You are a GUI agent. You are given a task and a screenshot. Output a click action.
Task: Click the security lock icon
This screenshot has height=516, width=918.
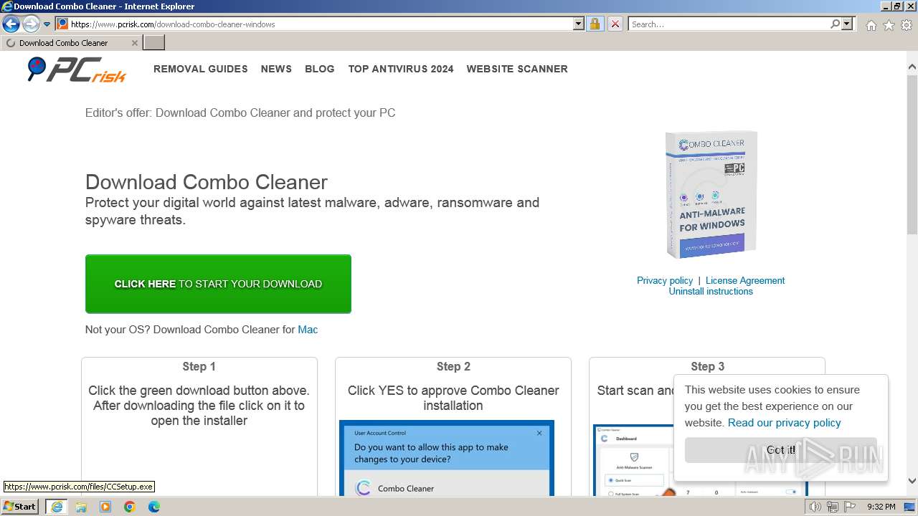coord(595,24)
